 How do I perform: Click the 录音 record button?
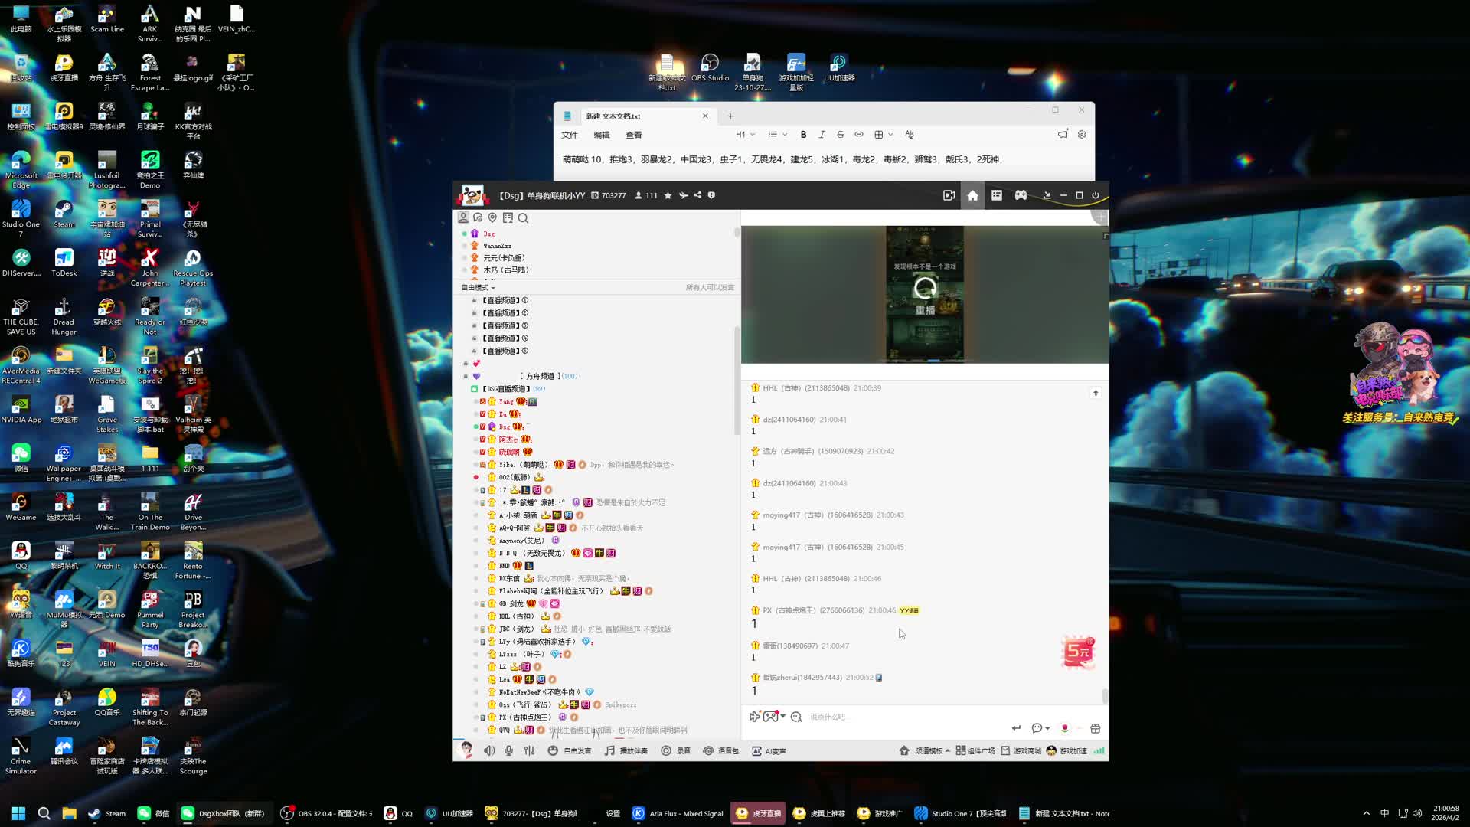pos(675,750)
